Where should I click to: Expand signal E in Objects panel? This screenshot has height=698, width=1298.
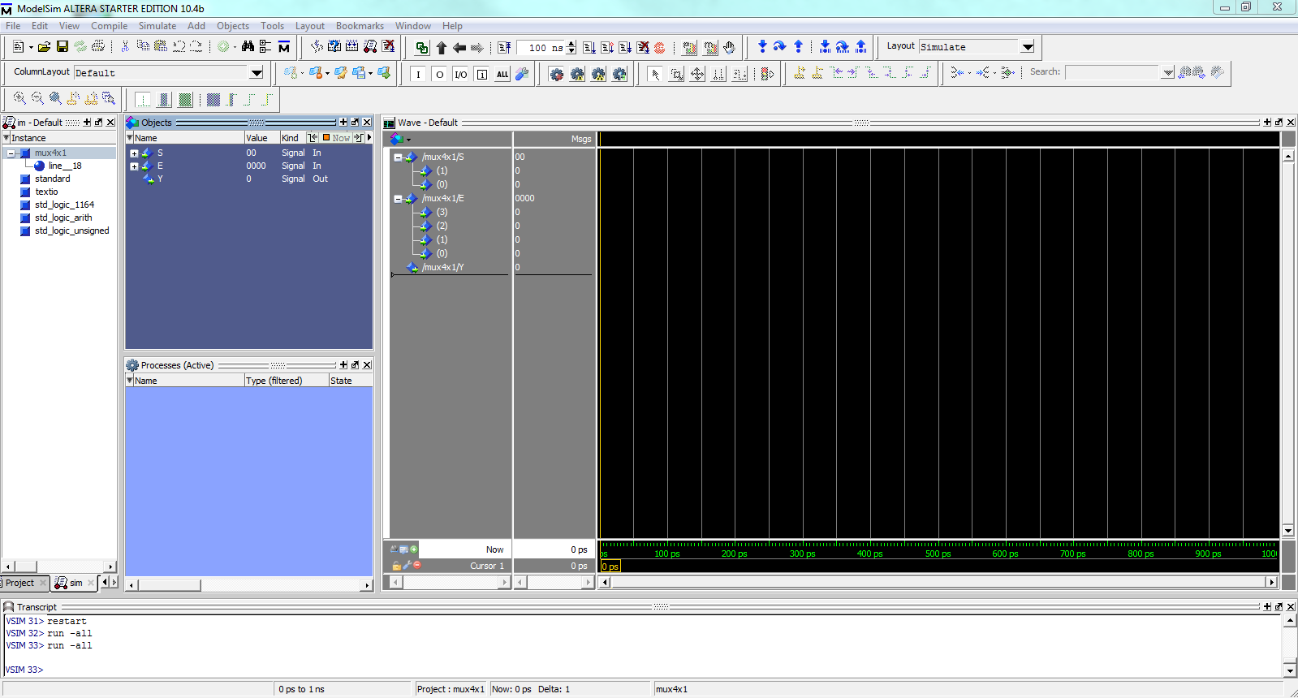point(134,166)
